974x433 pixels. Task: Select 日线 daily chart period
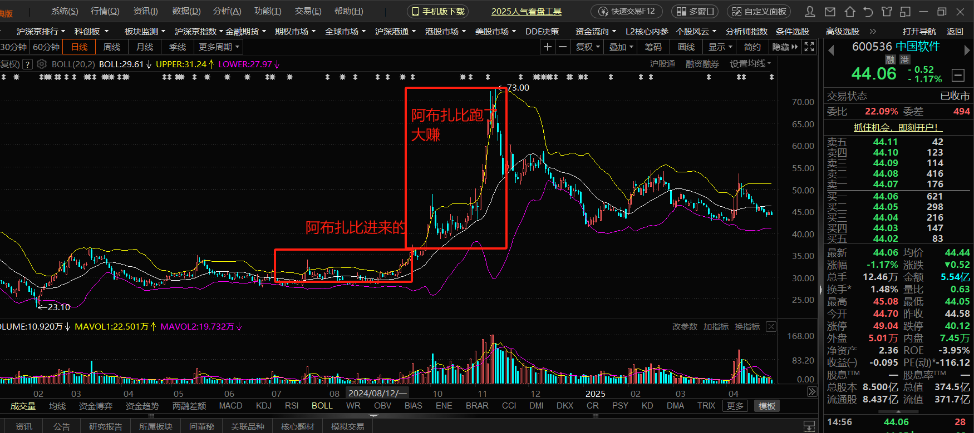pos(79,47)
